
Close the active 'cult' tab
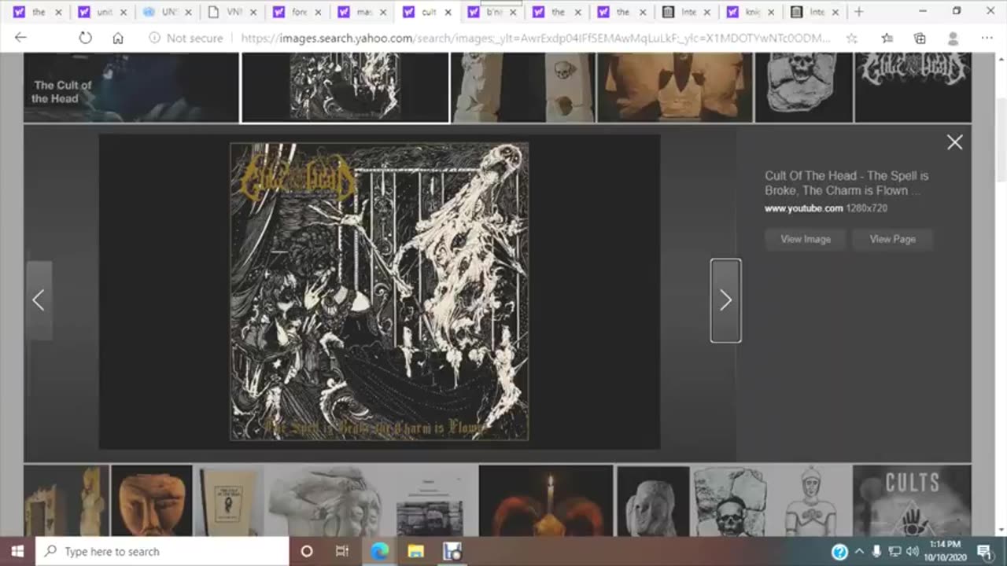coord(448,12)
